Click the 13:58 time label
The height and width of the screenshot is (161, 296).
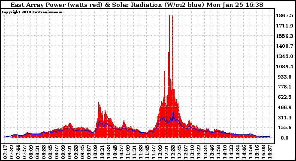pyautogui.click(x=218, y=152)
